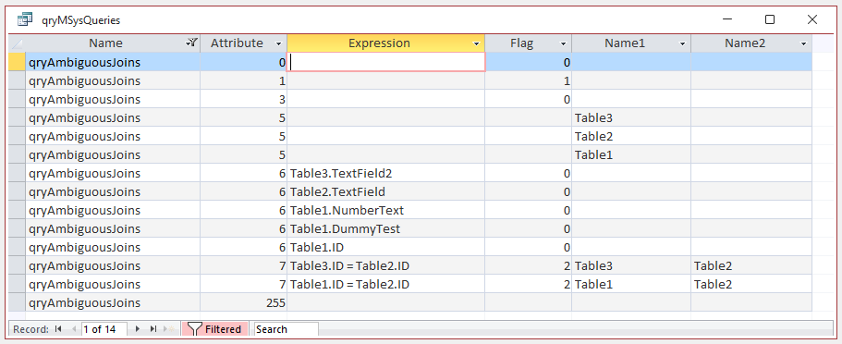Open the Name1 column dropdown arrow
This screenshot has height=344, width=842.
(682, 43)
